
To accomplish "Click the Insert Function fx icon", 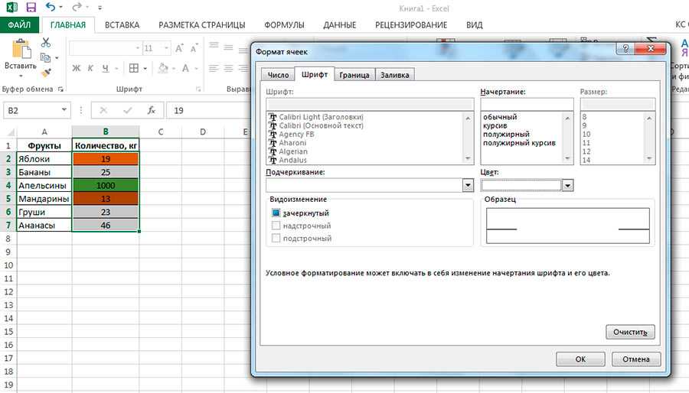I will (151, 110).
